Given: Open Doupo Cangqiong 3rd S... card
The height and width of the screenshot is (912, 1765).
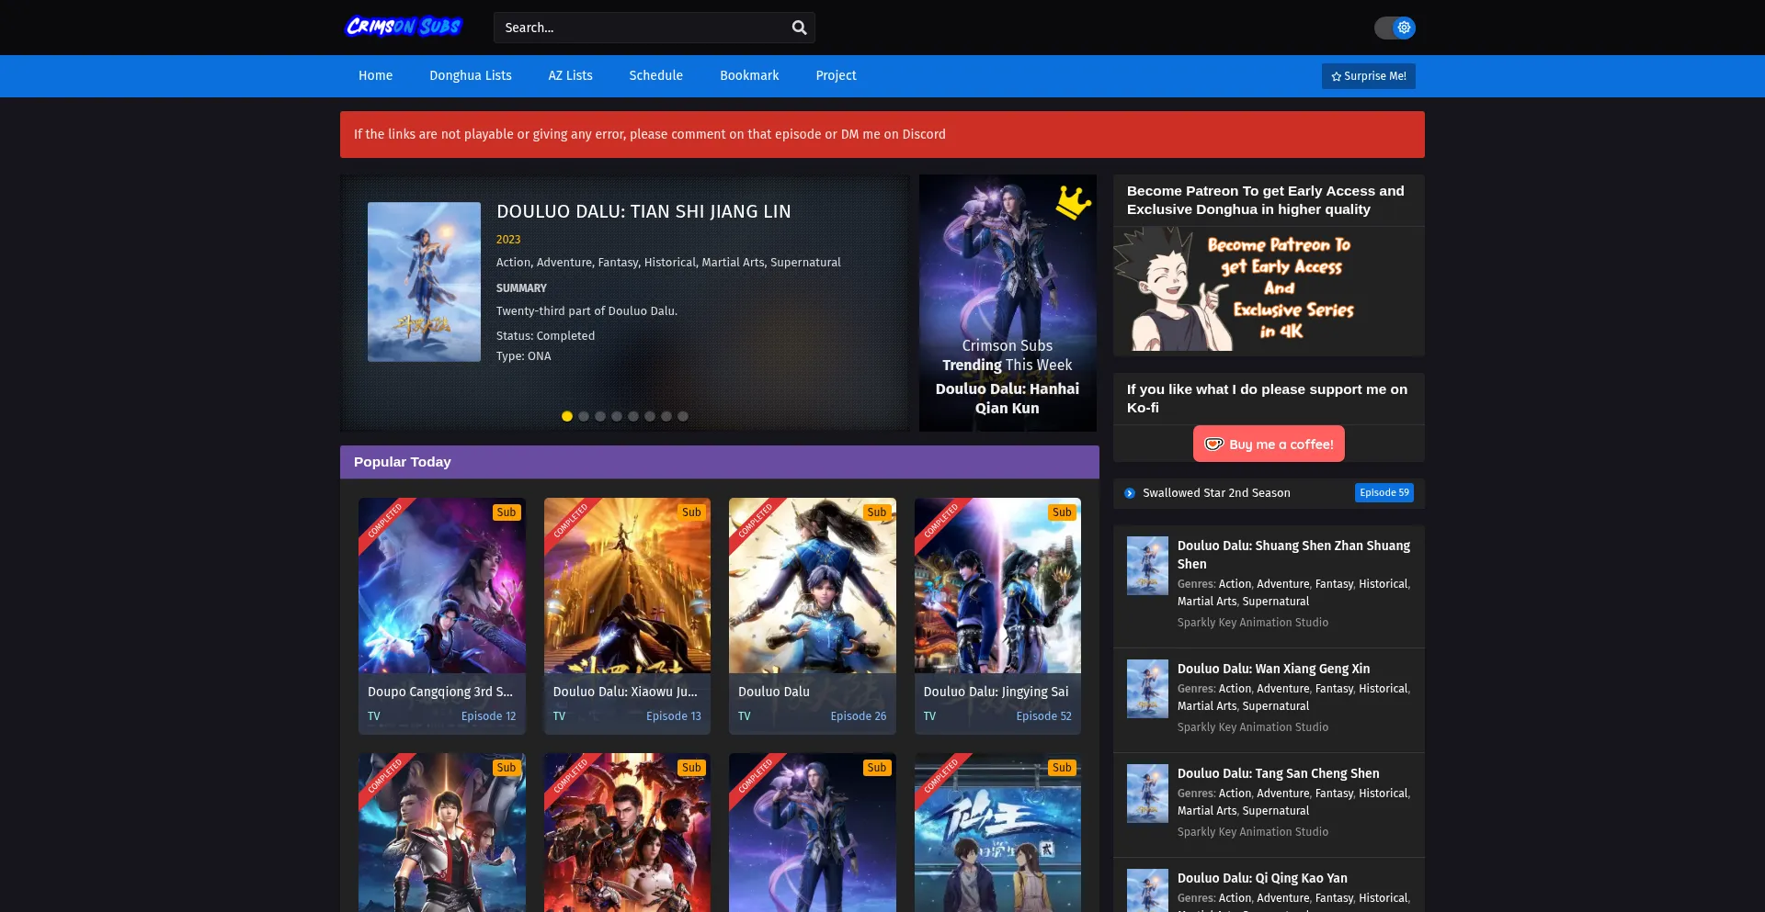Looking at the screenshot, I should [x=442, y=616].
